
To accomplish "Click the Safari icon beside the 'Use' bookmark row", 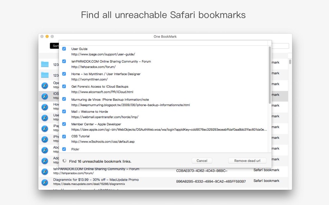I will [x=45, y=118].
